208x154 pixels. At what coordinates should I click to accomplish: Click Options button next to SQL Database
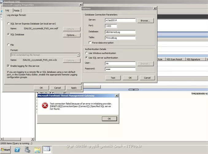(71, 35)
